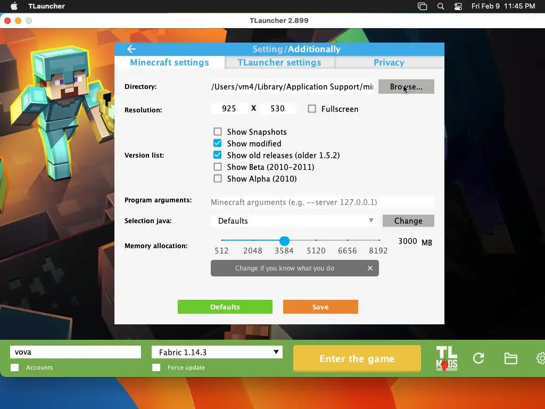Click the Browse... button
Screen dimensions: 545x409
[x=406, y=87]
